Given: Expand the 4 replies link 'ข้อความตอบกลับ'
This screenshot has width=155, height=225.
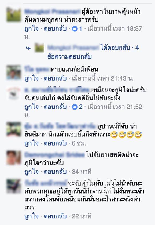Looking at the screenshot, I should tap(69, 57).
